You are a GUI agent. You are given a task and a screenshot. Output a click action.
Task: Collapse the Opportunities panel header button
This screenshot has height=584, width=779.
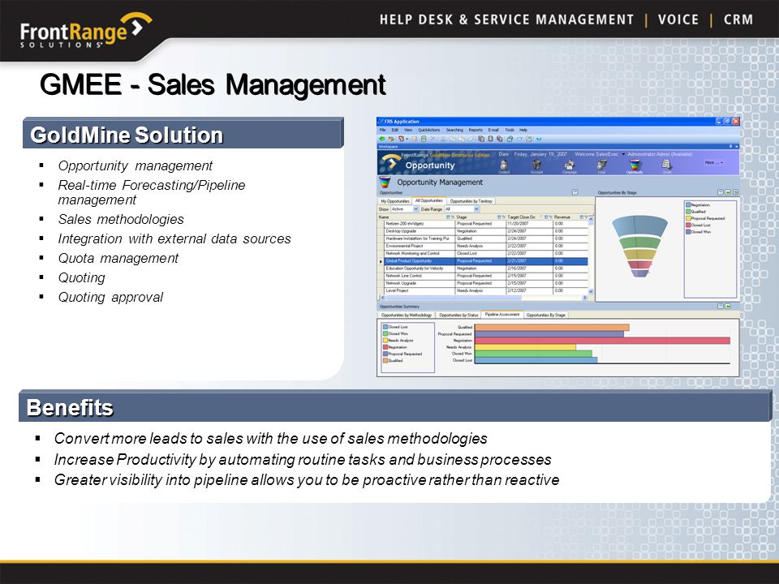click(575, 192)
